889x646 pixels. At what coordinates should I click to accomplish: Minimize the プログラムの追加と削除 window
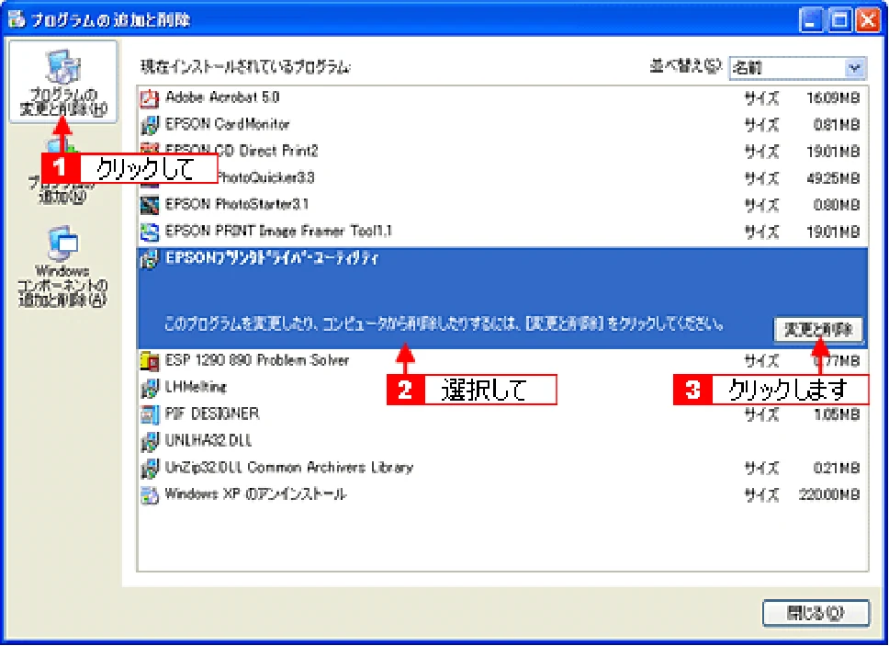tap(812, 20)
